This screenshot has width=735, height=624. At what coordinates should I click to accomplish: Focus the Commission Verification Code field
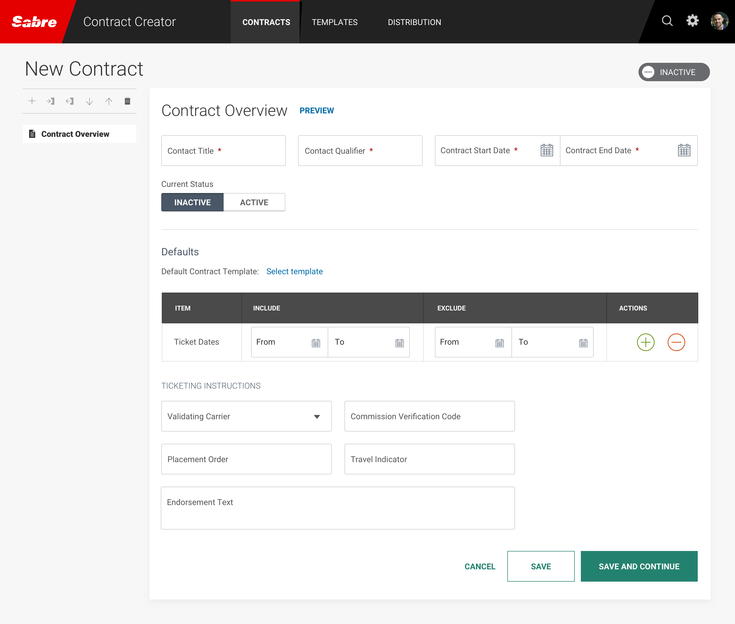(430, 416)
